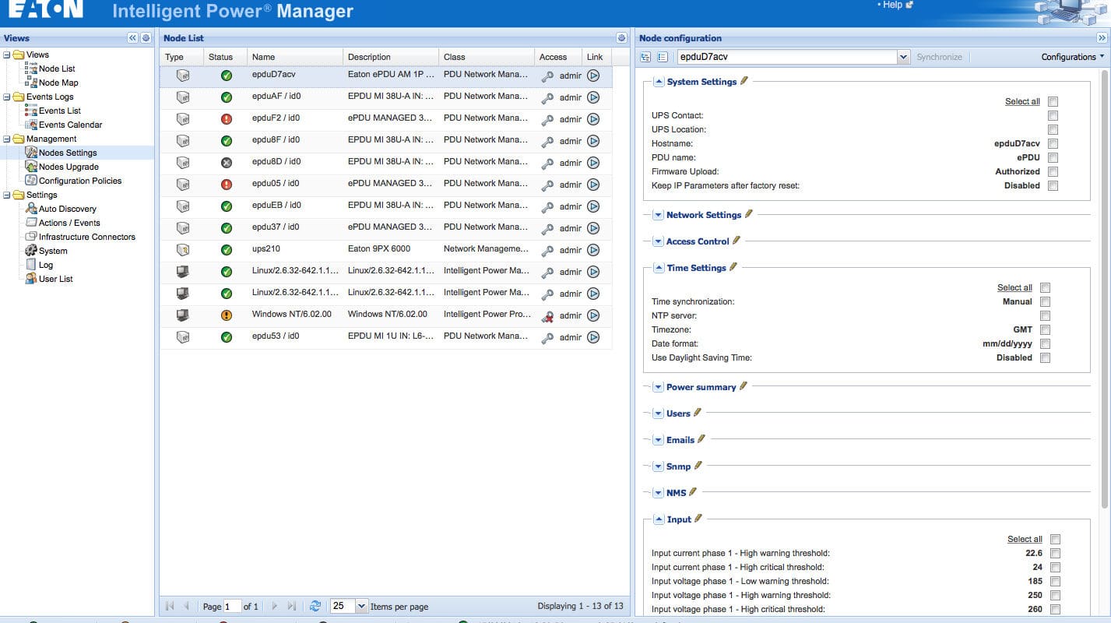Click edit pencil next to System Settings
The image size is (1111, 623).
744,80
